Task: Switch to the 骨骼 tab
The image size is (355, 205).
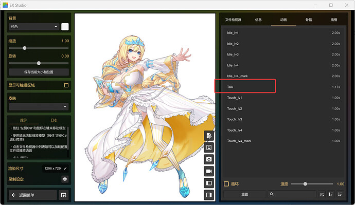Action: coord(309,20)
